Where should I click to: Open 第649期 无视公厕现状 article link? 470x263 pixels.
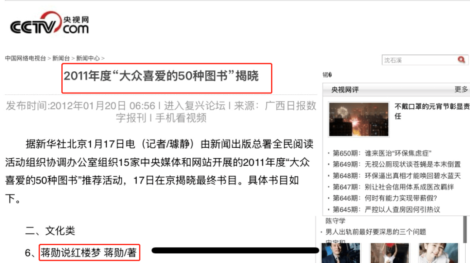click(x=396, y=164)
